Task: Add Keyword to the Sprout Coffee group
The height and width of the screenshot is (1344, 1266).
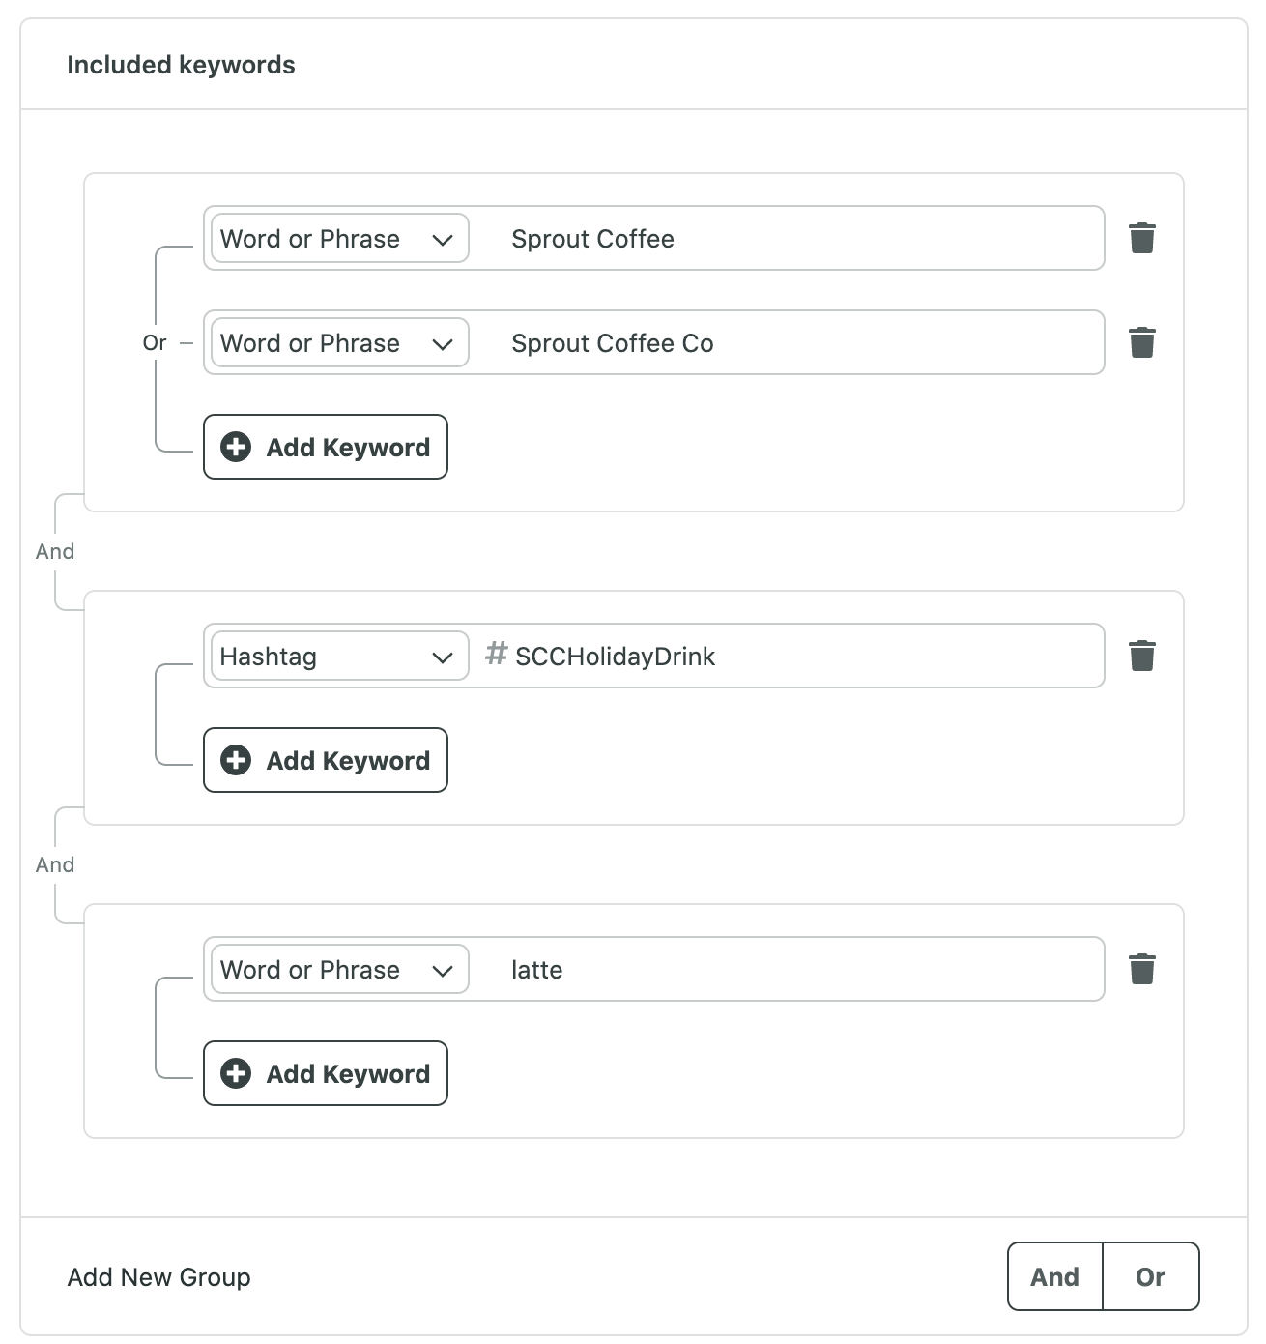Action: (x=326, y=447)
